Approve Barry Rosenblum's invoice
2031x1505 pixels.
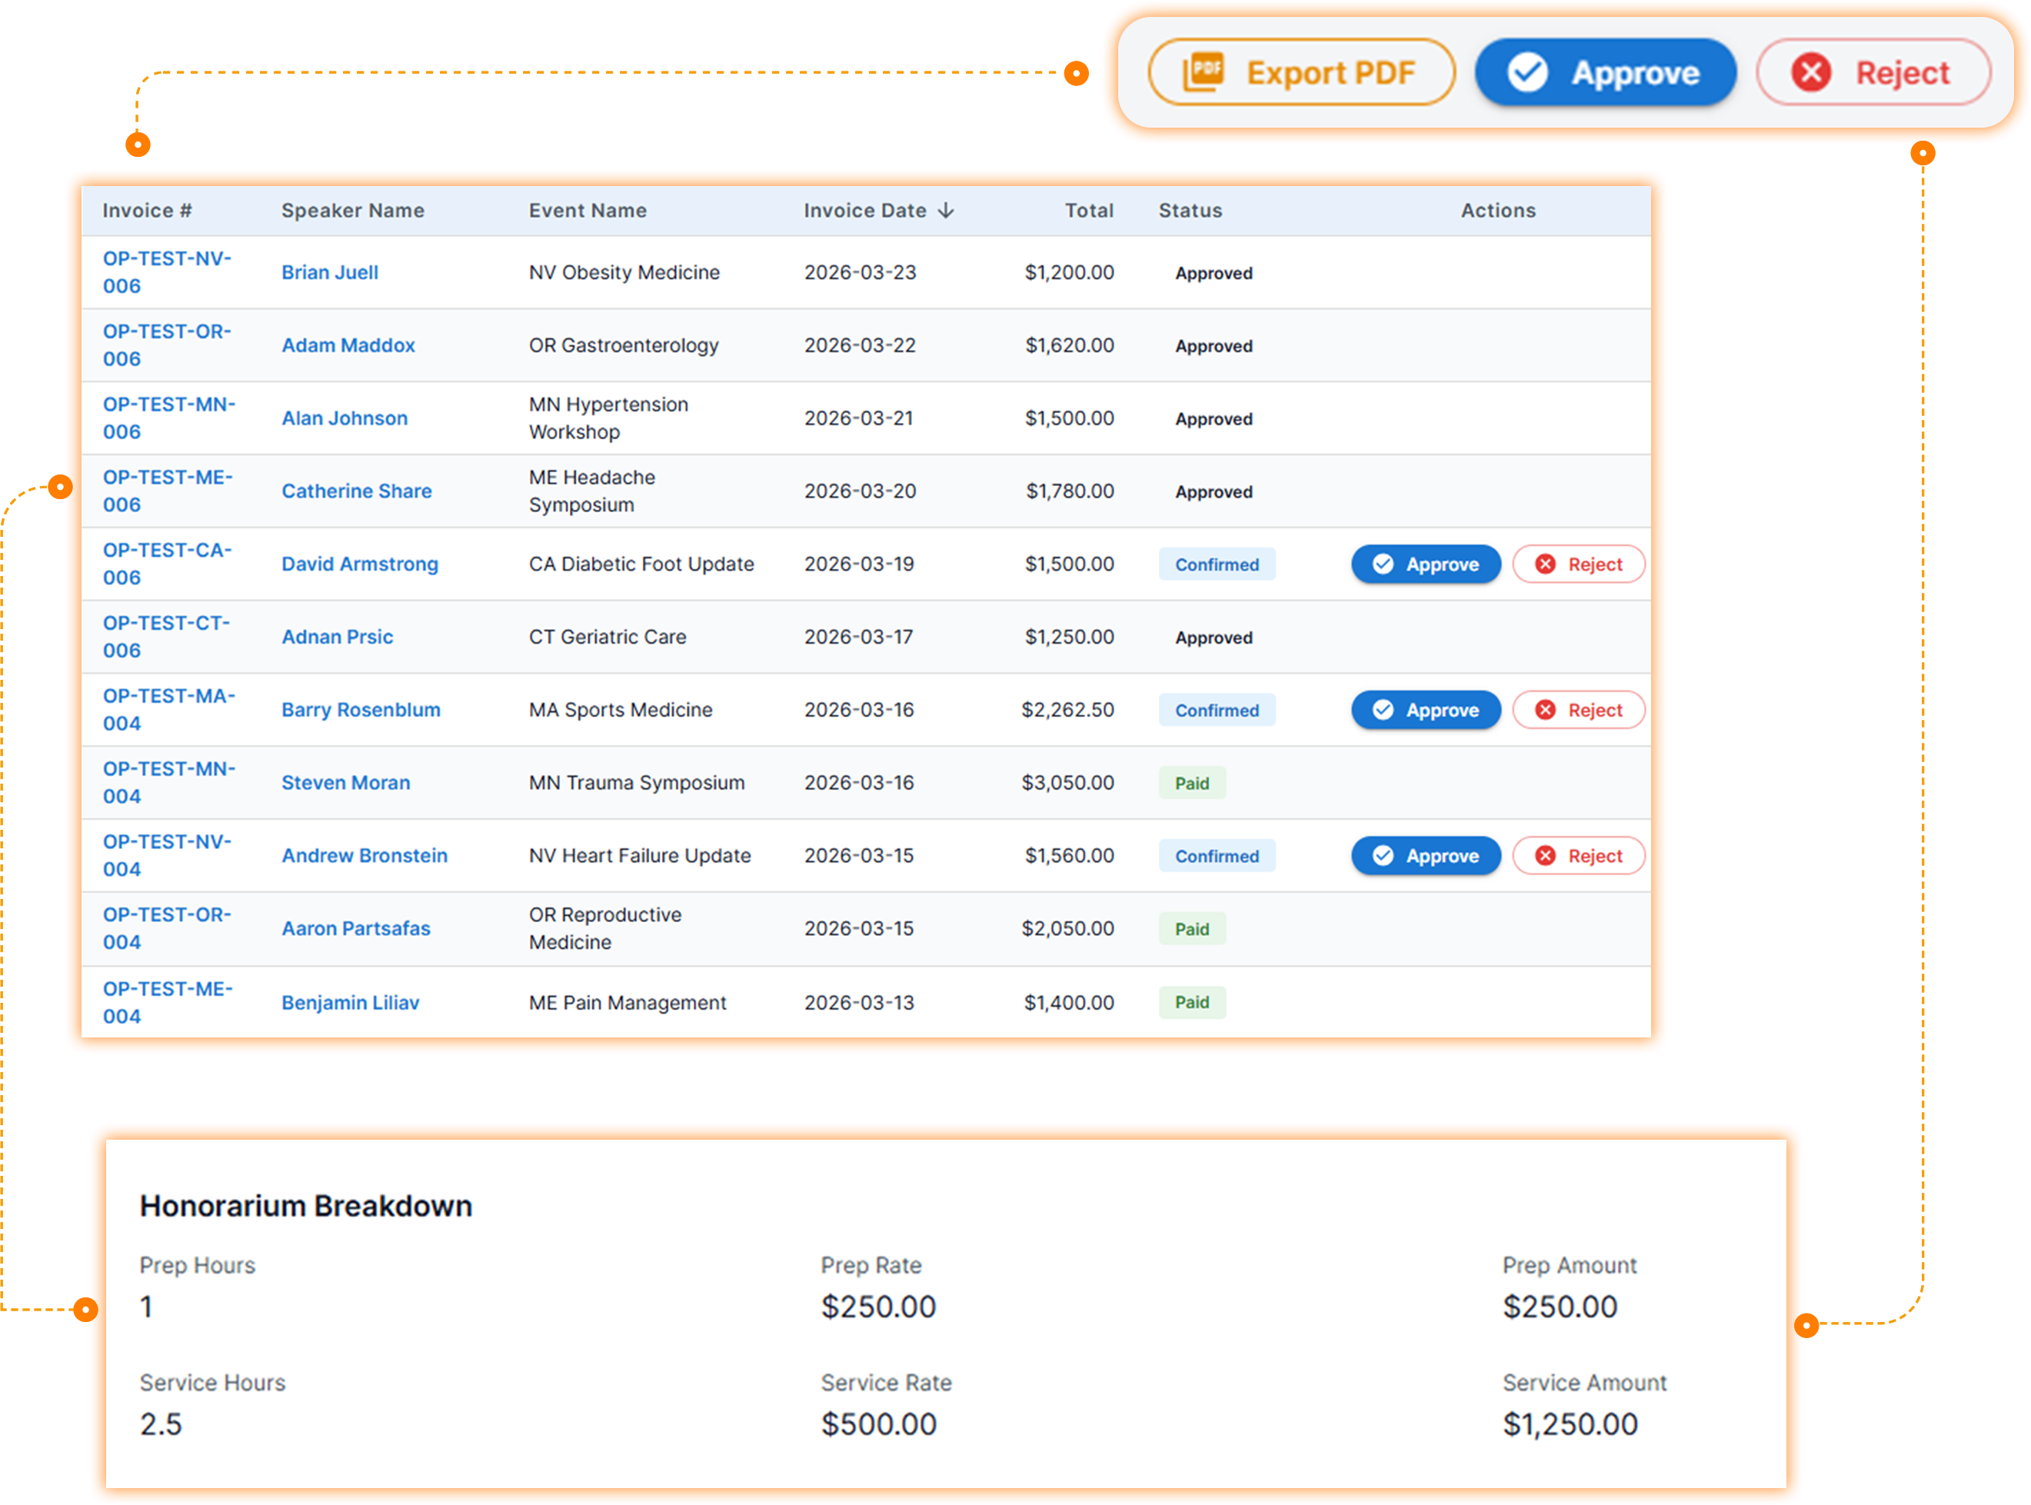[x=1425, y=710]
